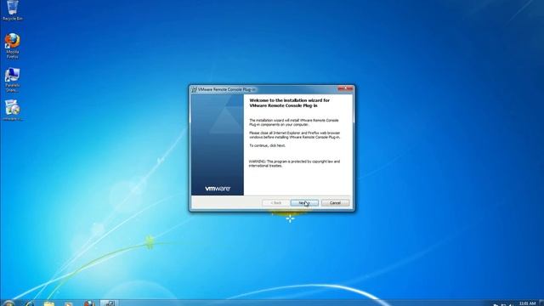This screenshot has height=306, width=544.
Task: Click the 11:01 AM taskbar clock
Action: tap(527, 303)
